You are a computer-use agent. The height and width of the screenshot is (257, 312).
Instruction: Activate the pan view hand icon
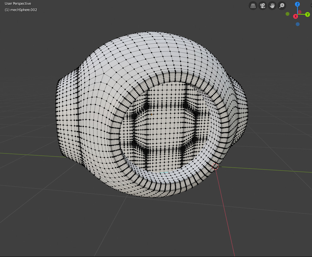pyautogui.click(x=272, y=5)
